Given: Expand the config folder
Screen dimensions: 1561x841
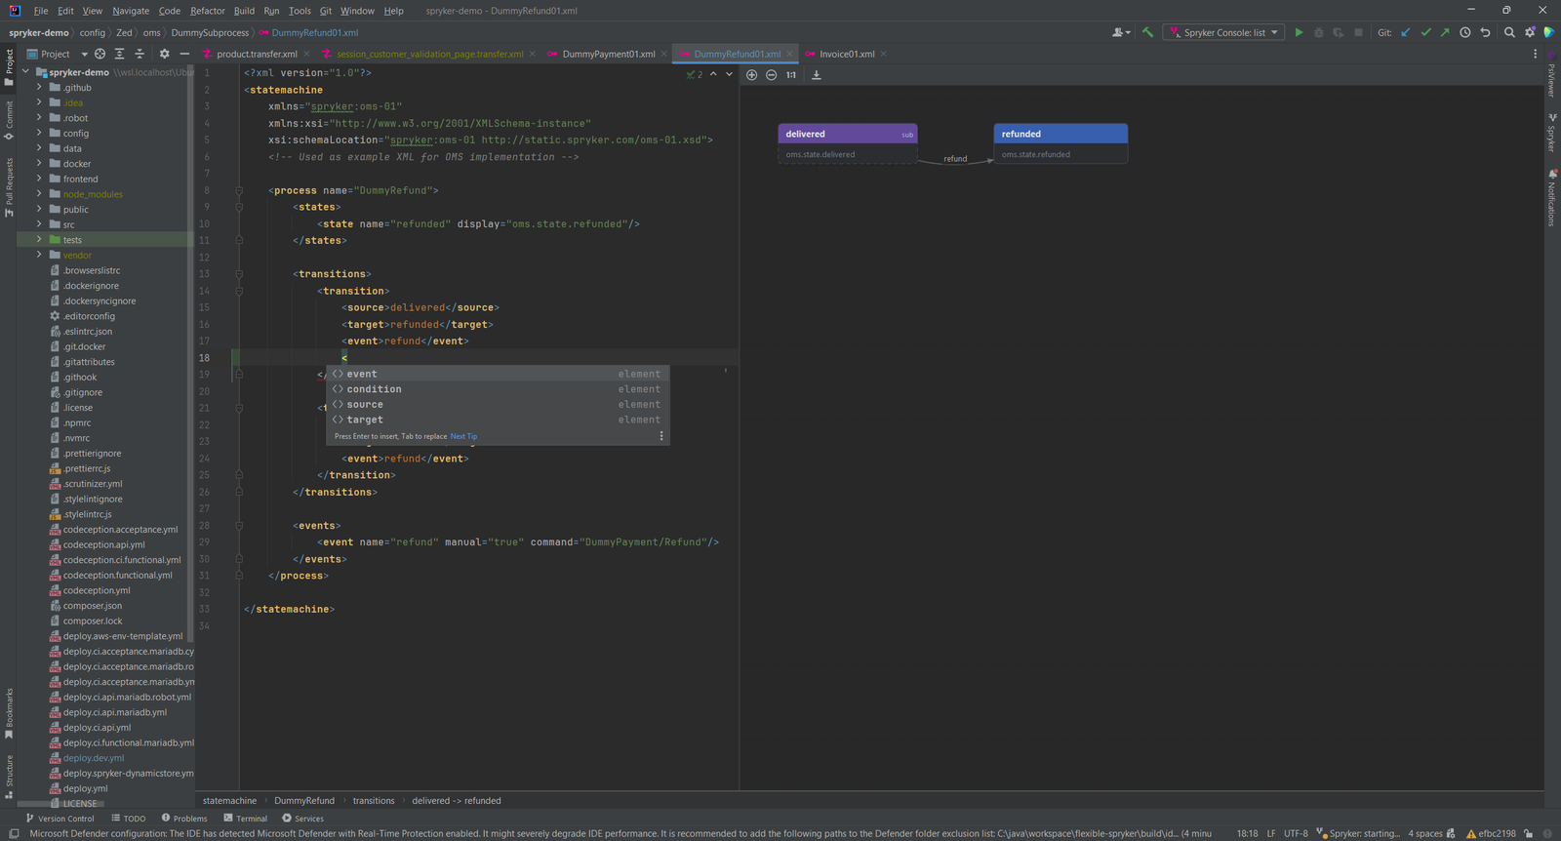Looking at the screenshot, I should point(39,133).
